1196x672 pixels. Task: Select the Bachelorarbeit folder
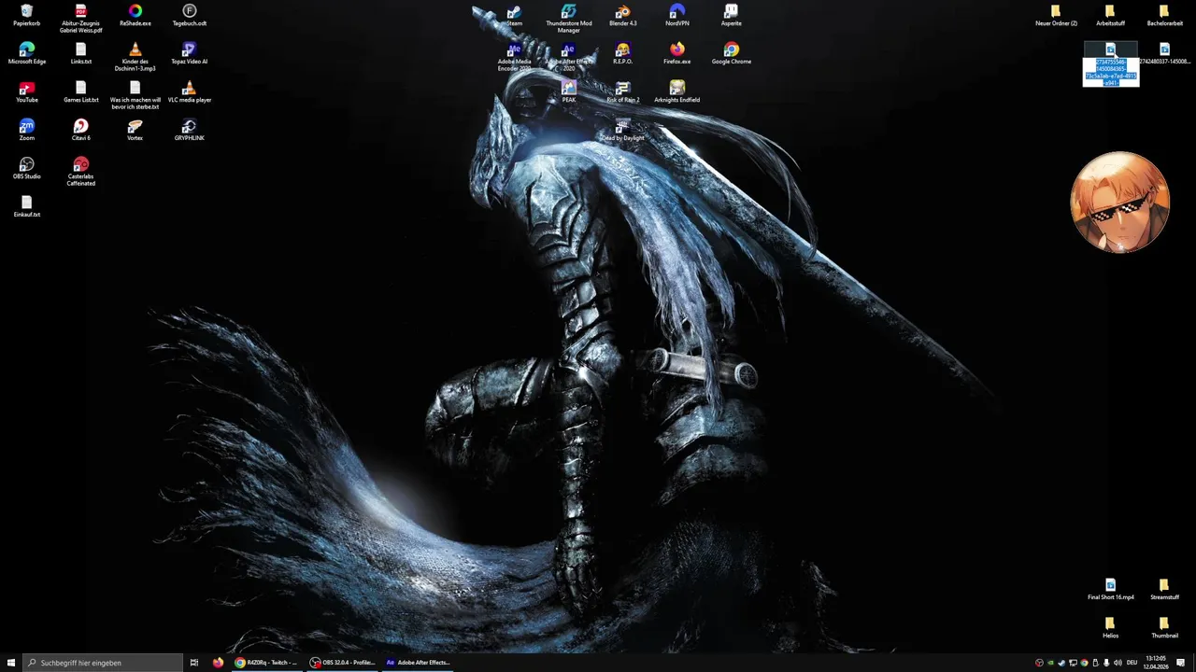pyautogui.click(x=1164, y=15)
